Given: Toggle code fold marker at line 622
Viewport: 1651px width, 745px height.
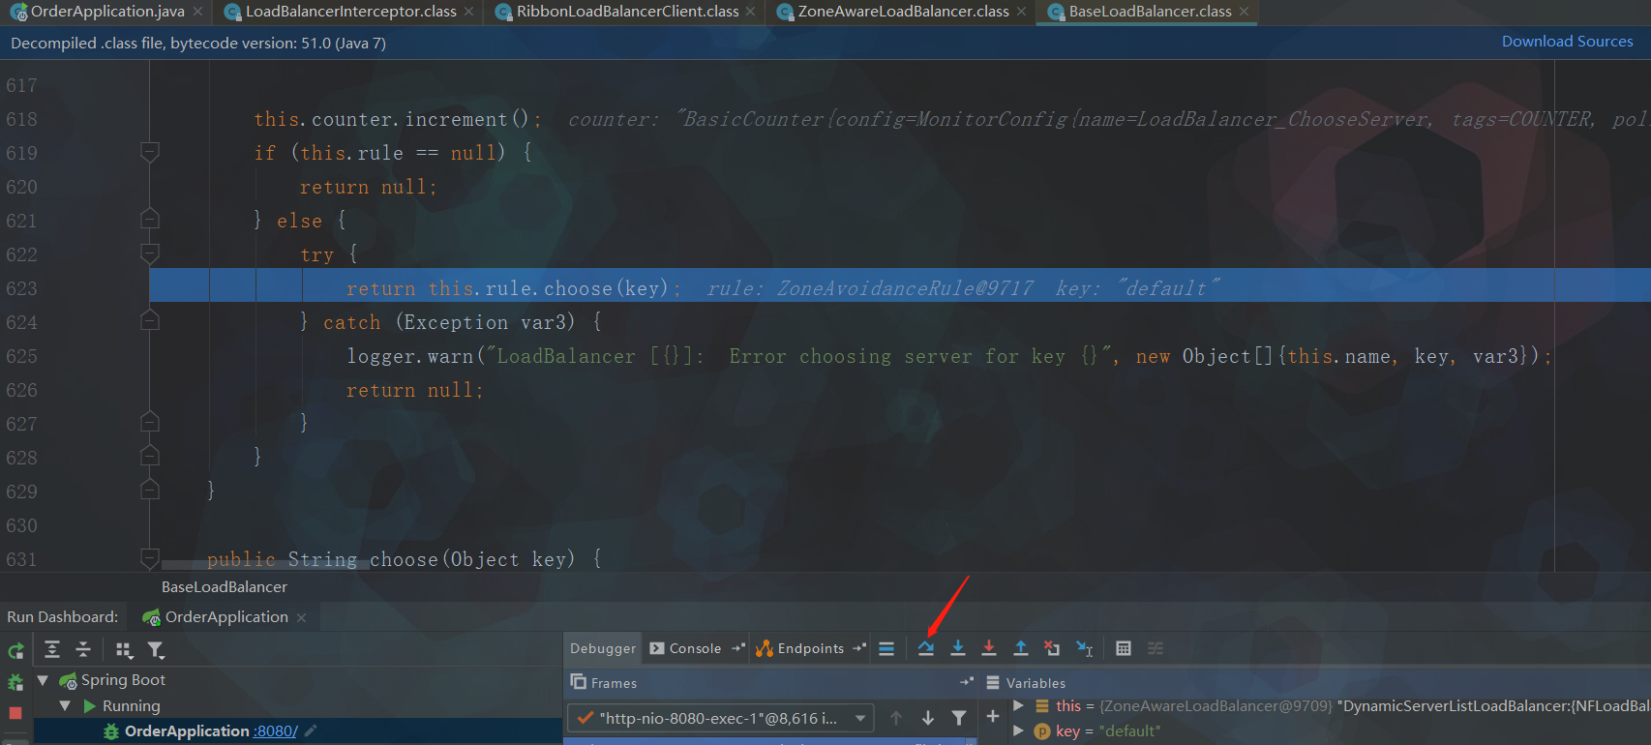Looking at the screenshot, I should click(x=150, y=253).
